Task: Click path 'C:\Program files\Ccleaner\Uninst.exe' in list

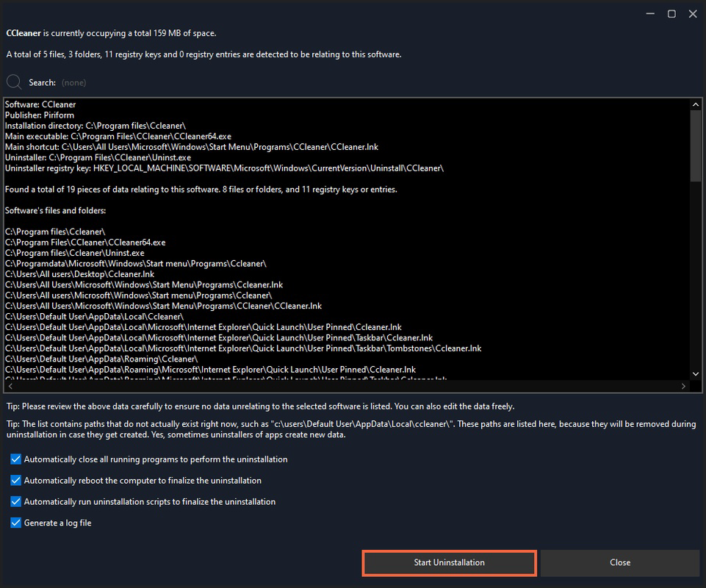Action: [x=75, y=253]
